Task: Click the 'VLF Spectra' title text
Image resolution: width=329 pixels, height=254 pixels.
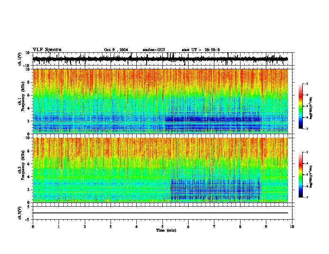Action: [x=47, y=50]
